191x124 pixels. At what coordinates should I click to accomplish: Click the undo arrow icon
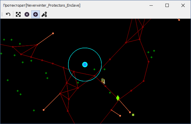[8, 14]
